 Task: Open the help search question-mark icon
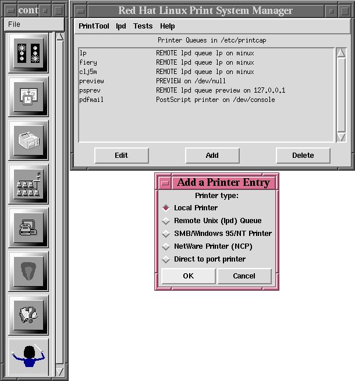(29, 315)
